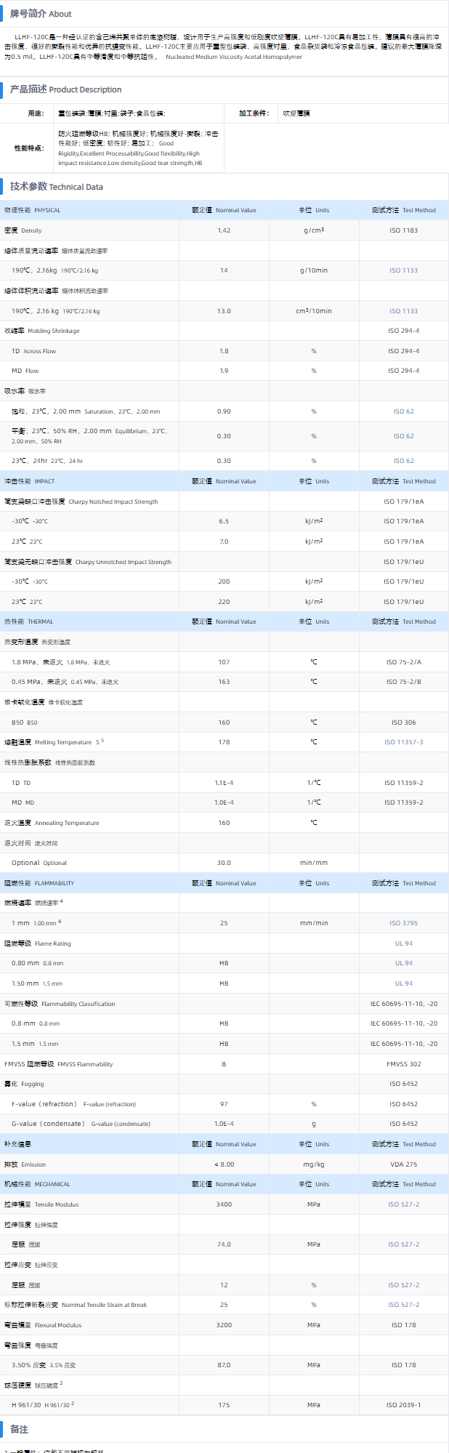The width and height of the screenshot is (449, 1453).
Task: Click UL 94 link in 1.50 mm row
Action: [403, 983]
